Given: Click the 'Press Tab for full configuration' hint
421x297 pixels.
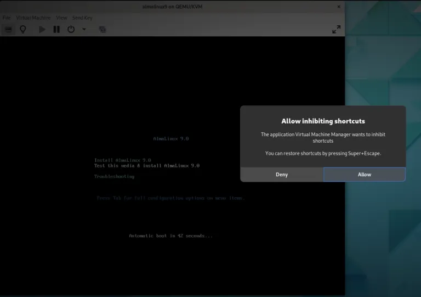Looking at the screenshot, I should click(x=171, y=198).
